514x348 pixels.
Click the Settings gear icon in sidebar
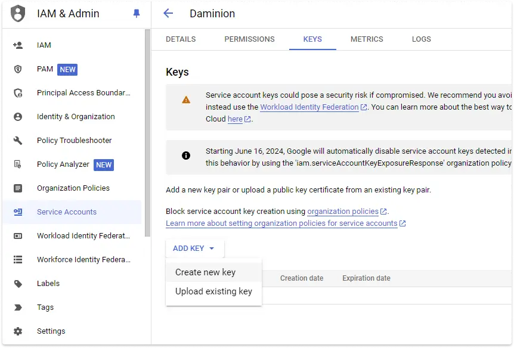coord(18,331)
